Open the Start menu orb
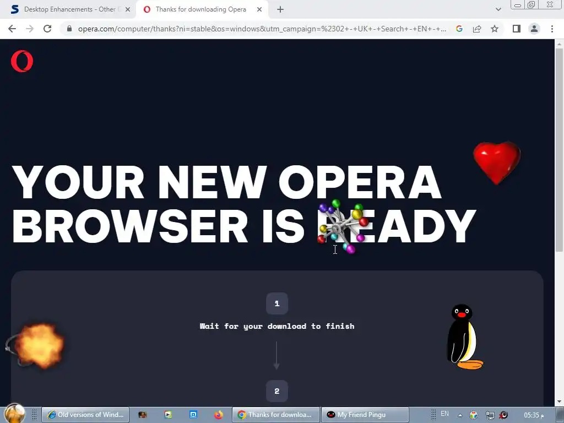 14,414
